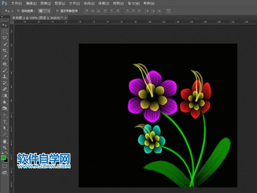Open the Move tool preset picker arrow
Image resolution: width=257 pixels, height=193 pixels.
pyautogui.click(x=13, y=11)
